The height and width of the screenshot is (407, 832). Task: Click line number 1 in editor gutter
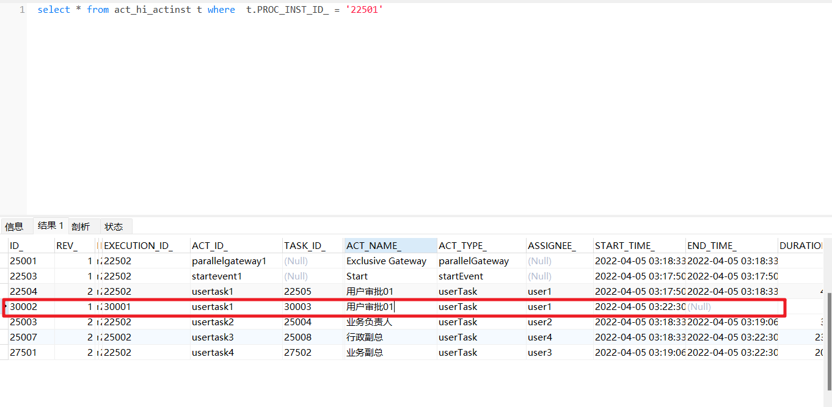pos(22,10)
